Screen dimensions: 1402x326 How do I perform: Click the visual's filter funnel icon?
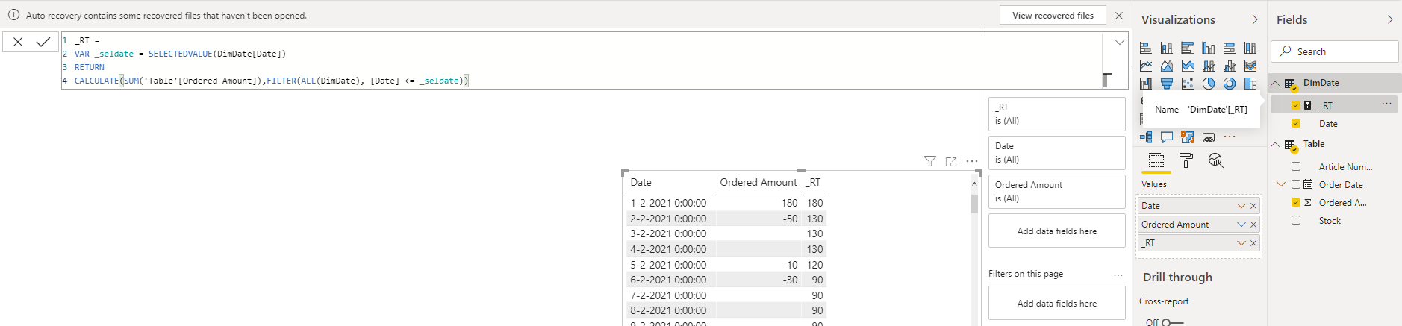point(929,161)
